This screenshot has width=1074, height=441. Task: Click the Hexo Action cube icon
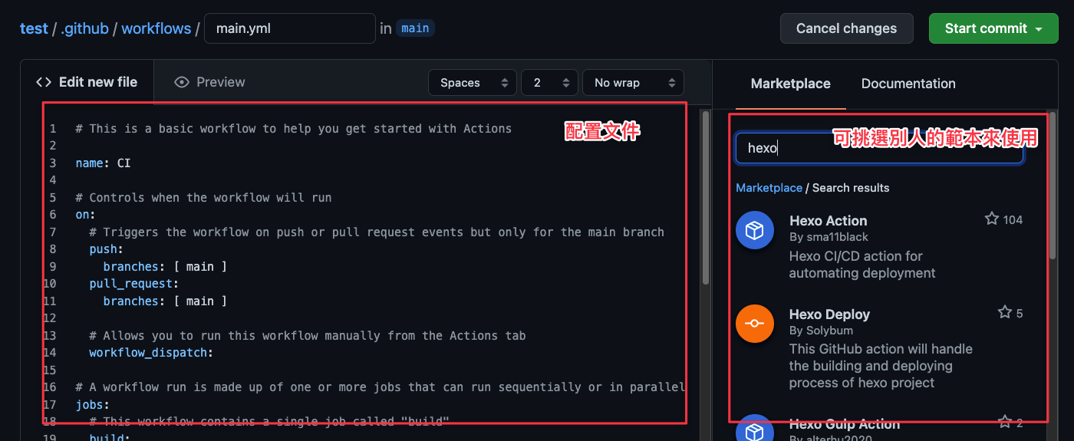click(755, 230)
